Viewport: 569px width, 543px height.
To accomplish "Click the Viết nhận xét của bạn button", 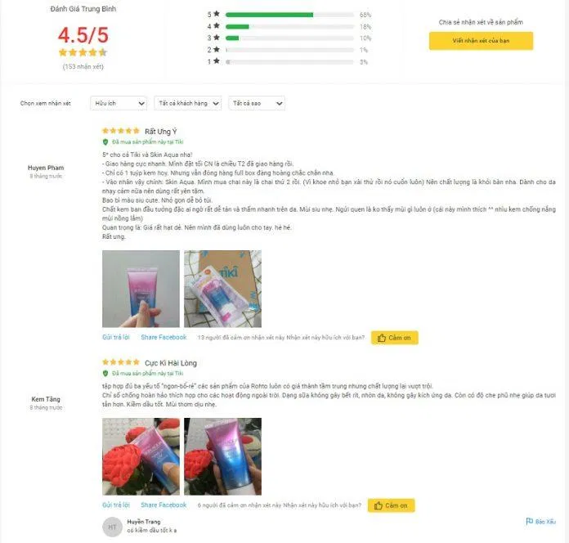I will [482, 41].
